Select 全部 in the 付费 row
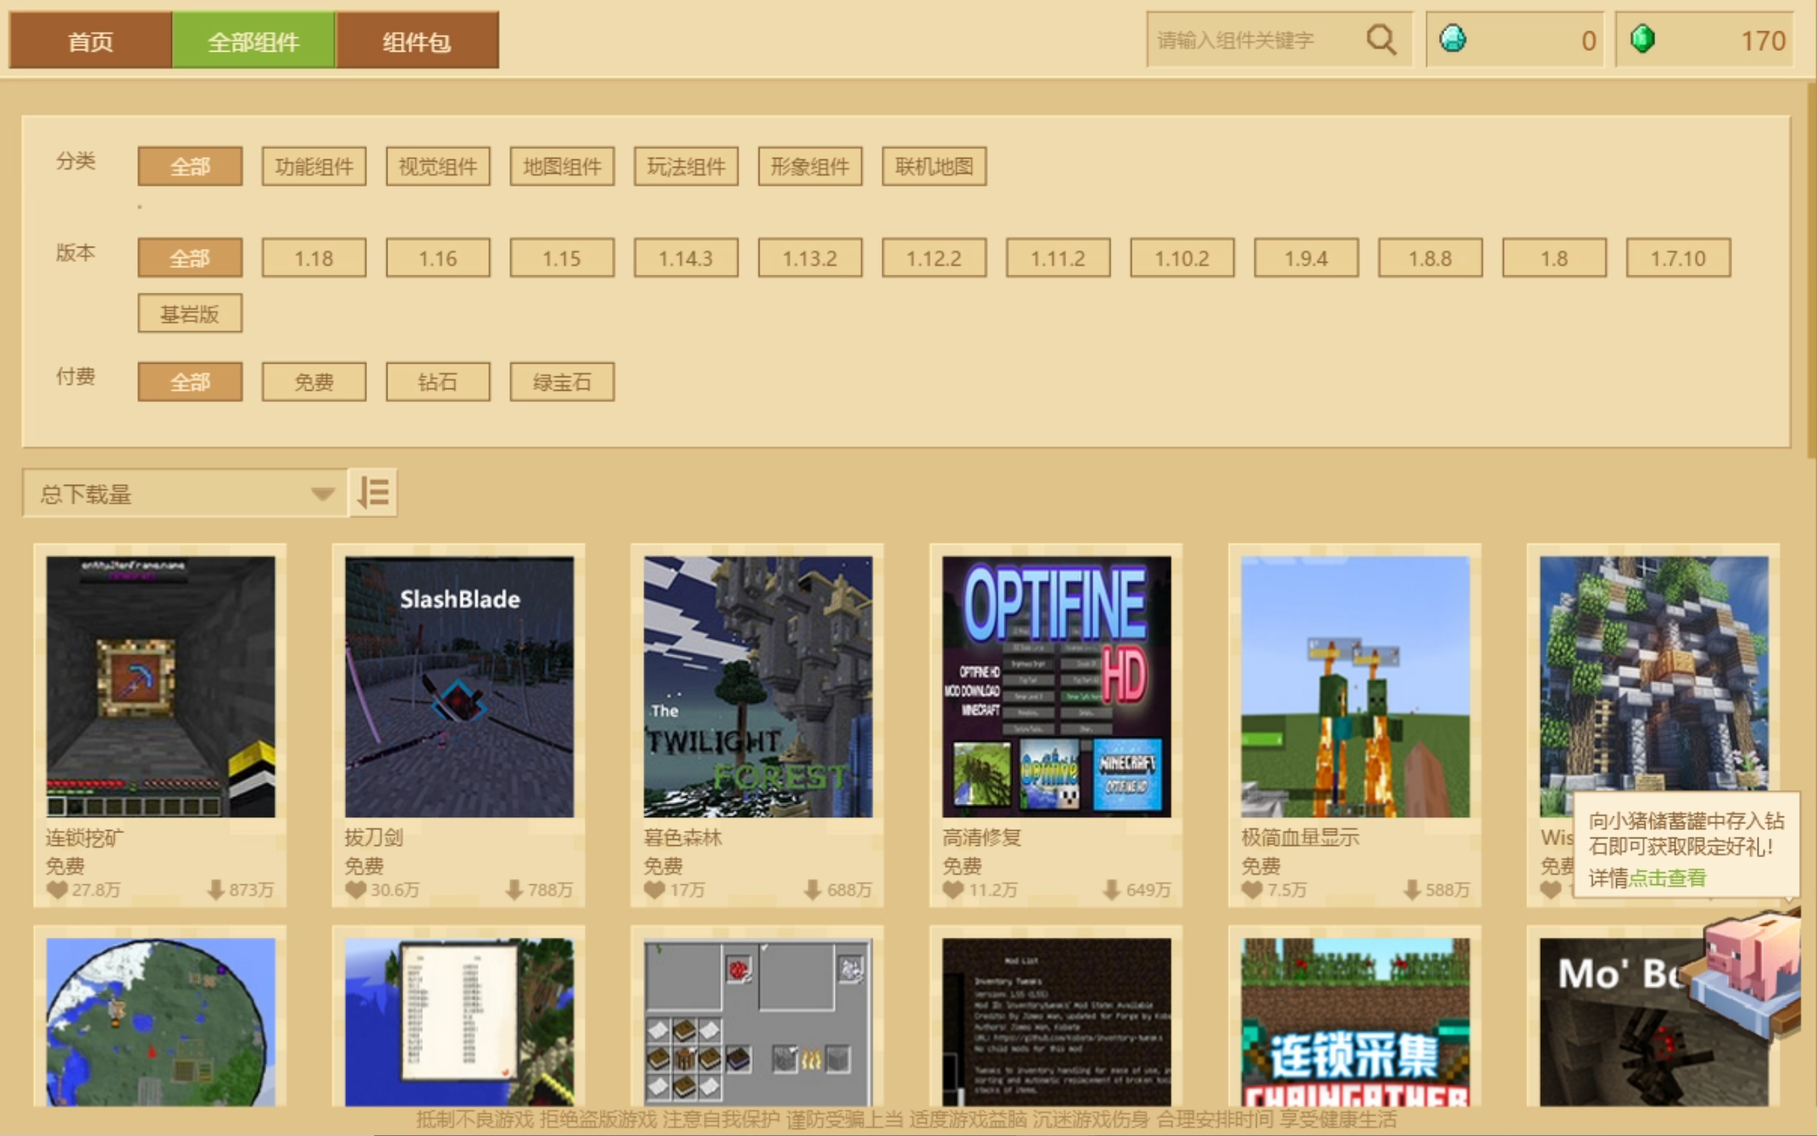Viewport: 1817px width, 1136px height. pyautogui.click(x=190, y=381)
